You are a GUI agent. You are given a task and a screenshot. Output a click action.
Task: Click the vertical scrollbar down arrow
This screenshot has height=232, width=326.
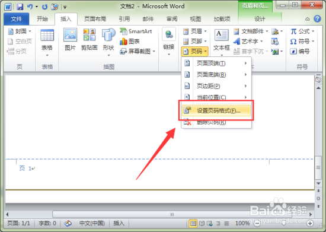318,183
